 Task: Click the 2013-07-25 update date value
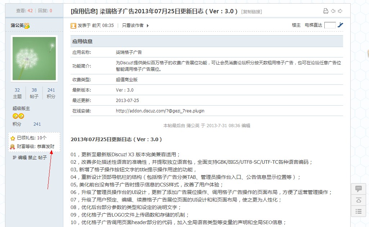127,101
